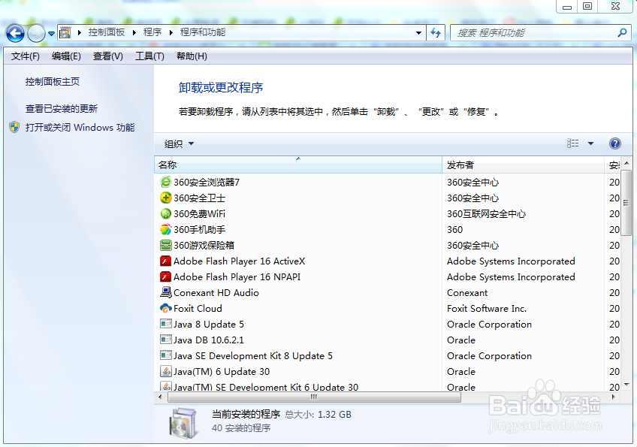Click the 360安全卫士 icon
Viewport: 637px width, 447px height.
[x=166, y=198]
